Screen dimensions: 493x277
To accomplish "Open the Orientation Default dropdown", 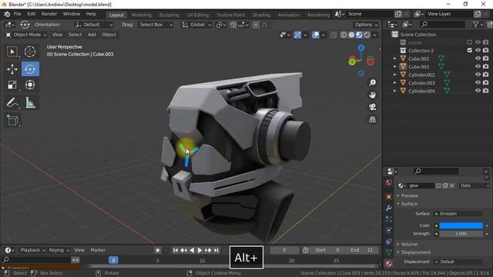I will [94, 25].
